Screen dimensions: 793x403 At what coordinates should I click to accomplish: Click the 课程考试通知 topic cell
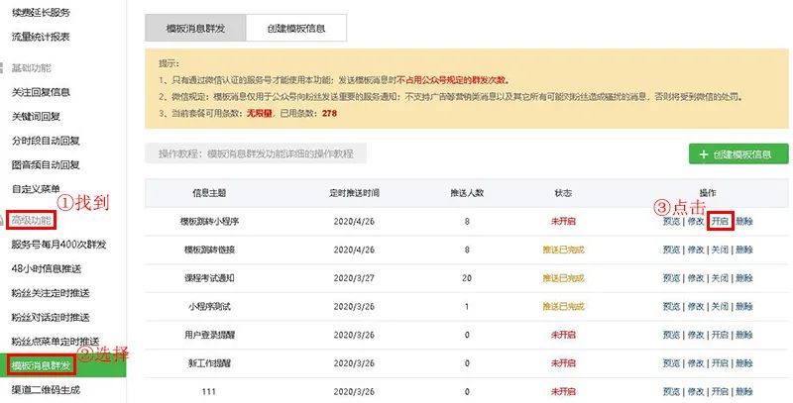(209, 278)
